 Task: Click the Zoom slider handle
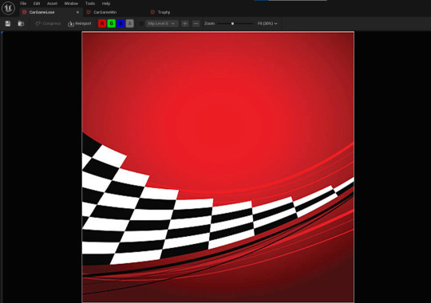[232, 24]
